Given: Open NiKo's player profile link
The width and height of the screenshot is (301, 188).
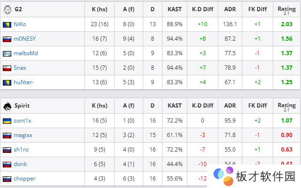Looking at the screenshot, I should coord(20,24).
